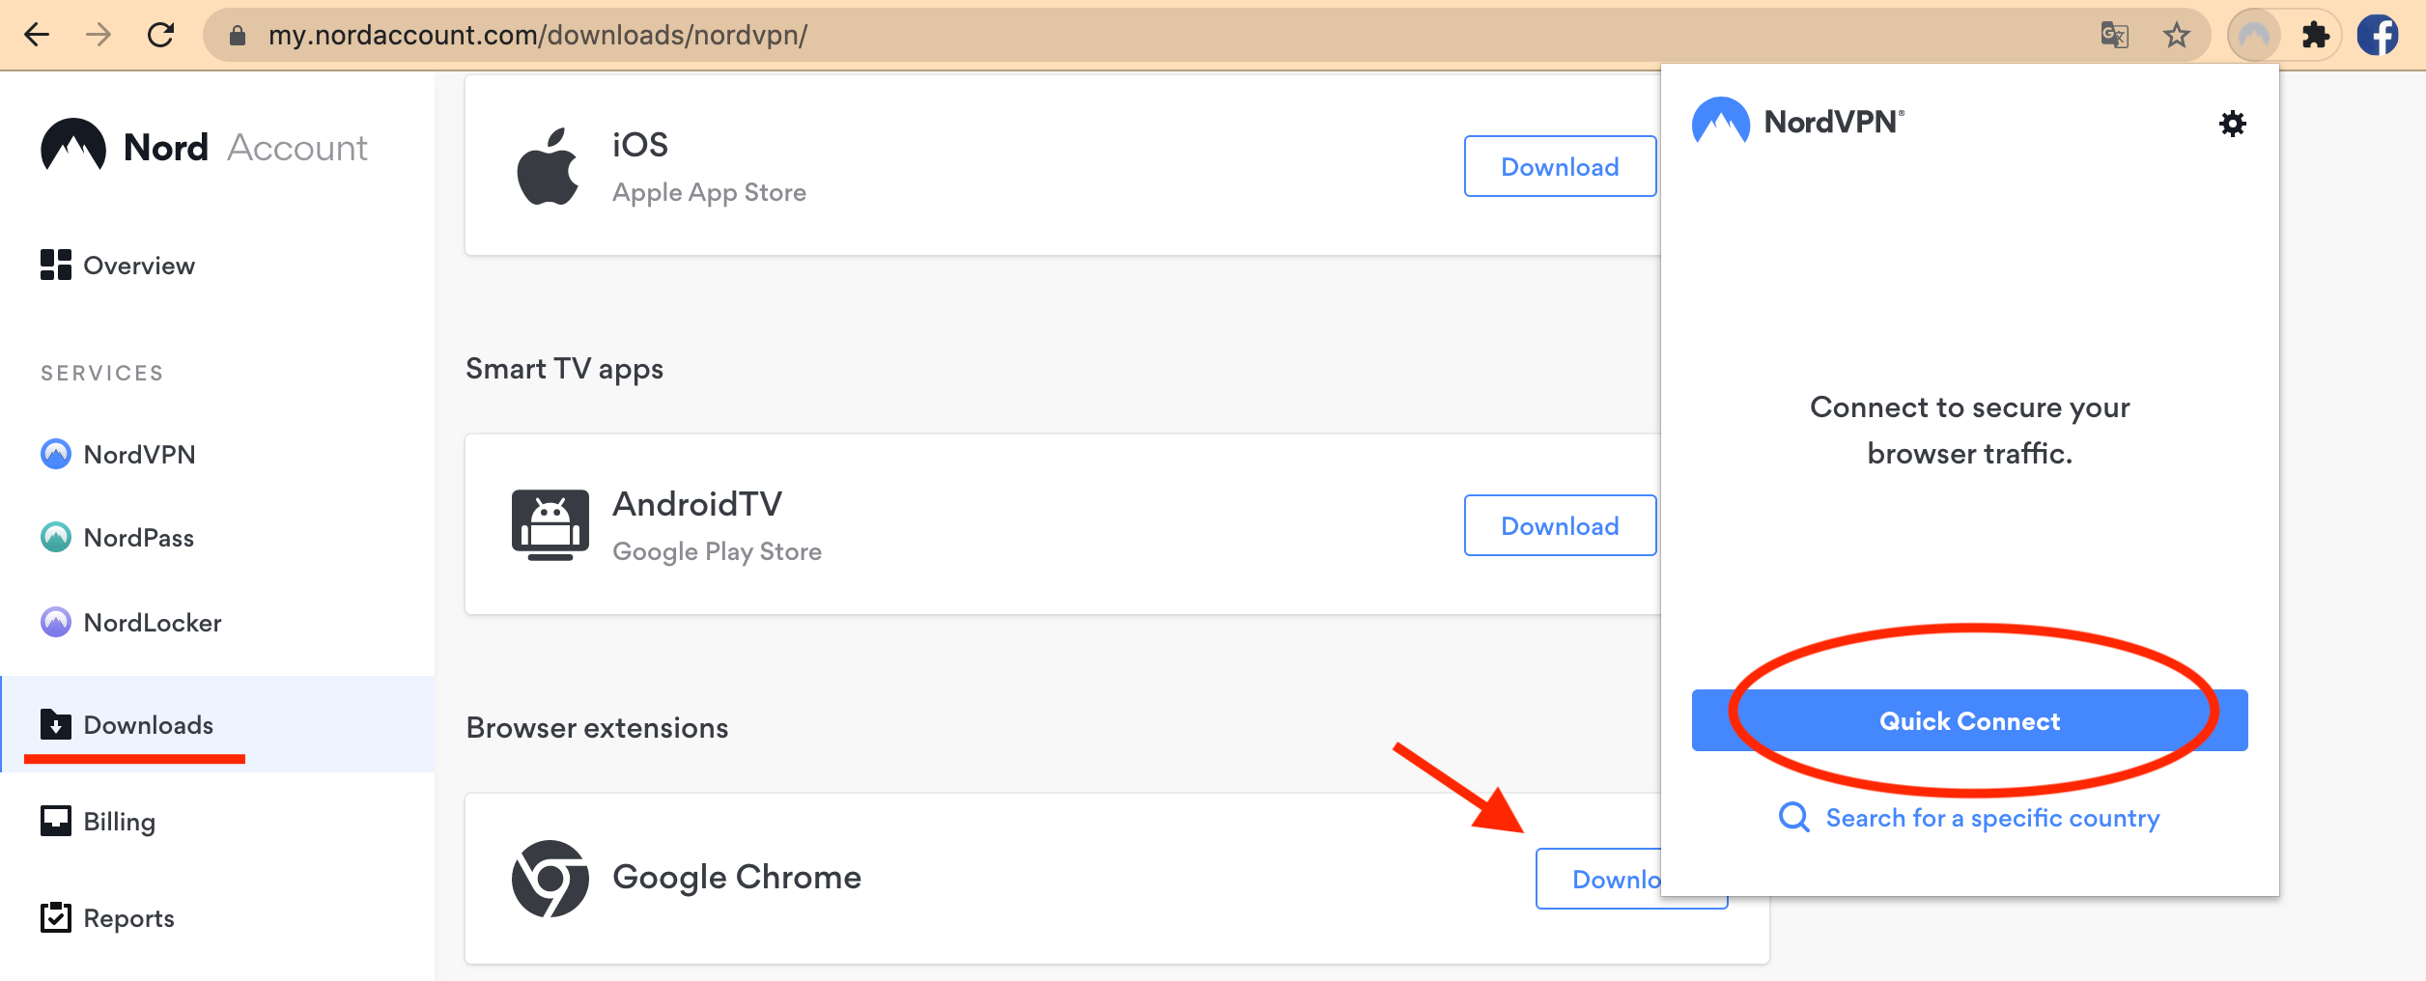The height and width of the screenshot is (981, 2426).
Task: Click the Downloads folder icon
Action: coord(56,724)
